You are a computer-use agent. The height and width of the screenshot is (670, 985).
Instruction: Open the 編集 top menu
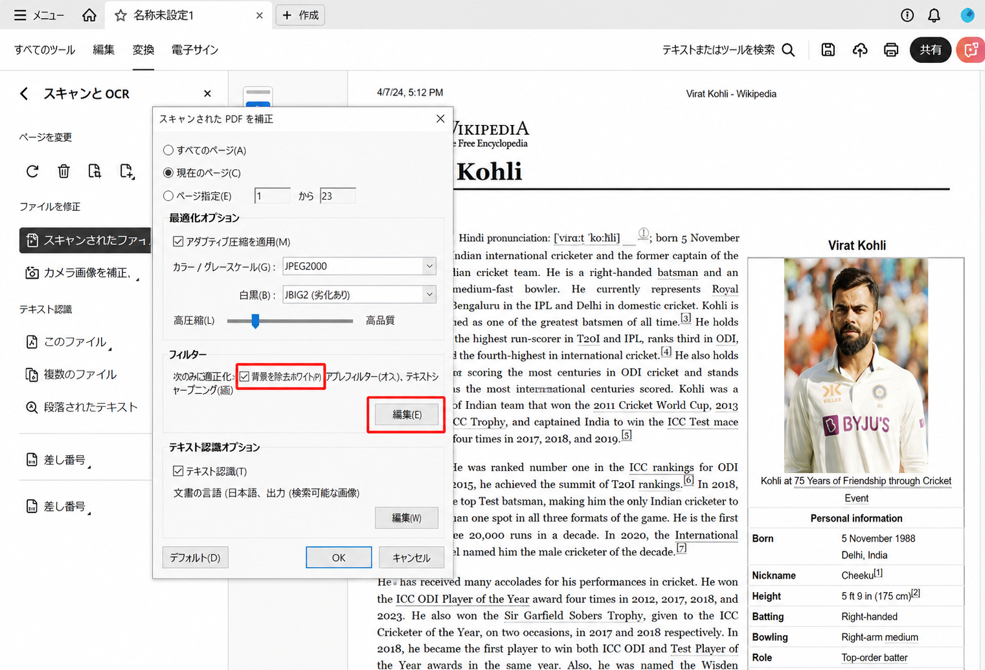[x=104, y=50]
